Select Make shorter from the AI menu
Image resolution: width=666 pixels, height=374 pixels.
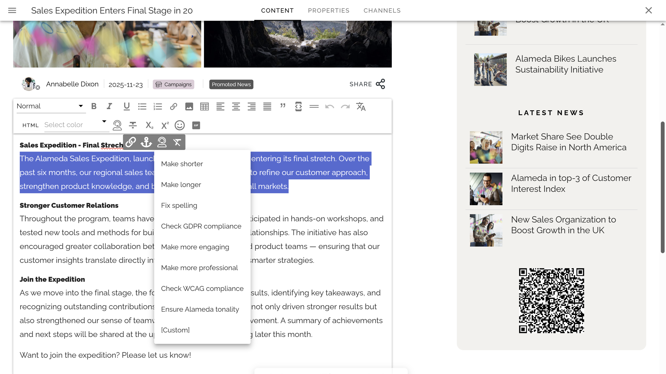tap(181, 164)
